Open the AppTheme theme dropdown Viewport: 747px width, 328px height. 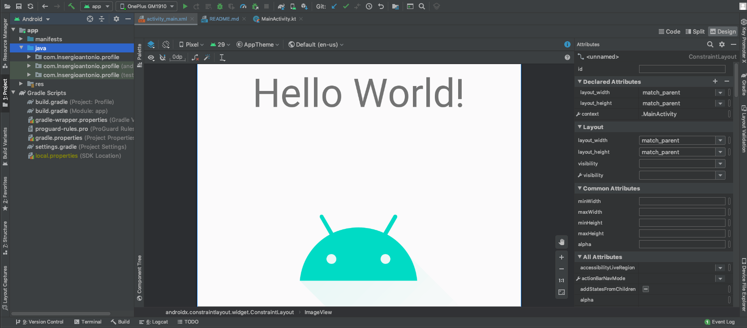pyautogui.click(x=258, y=44)
